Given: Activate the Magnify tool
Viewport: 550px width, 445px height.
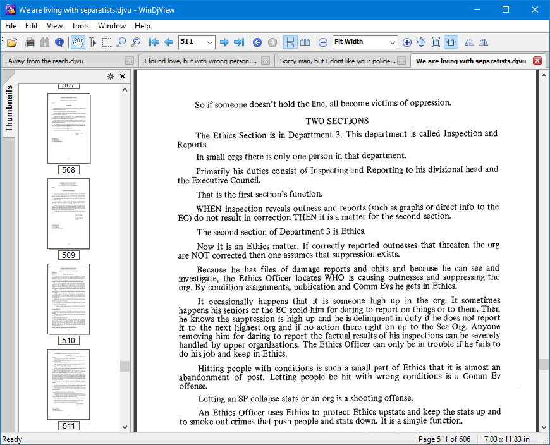Looking at the screenshot, I should (x=121, y=42).
